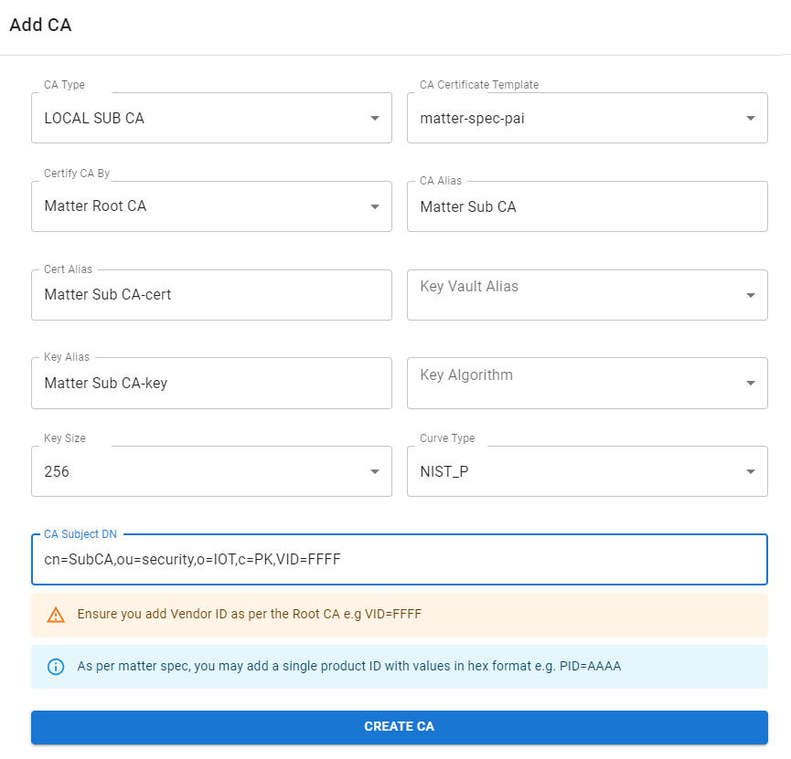Open the Key Algorithm dropdown

(750, 384)
